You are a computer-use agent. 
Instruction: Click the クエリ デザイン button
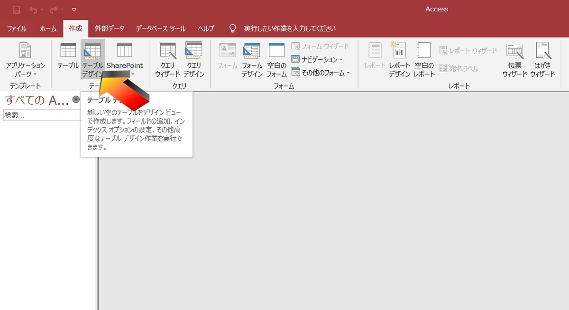click(x=194, y=60)
